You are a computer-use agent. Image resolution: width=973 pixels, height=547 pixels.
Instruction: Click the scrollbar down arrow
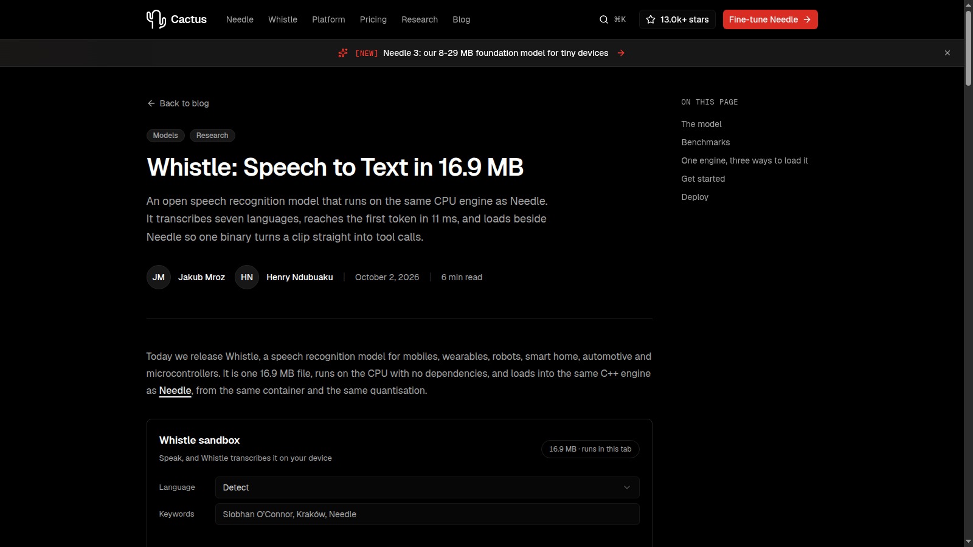click(968, 542)
